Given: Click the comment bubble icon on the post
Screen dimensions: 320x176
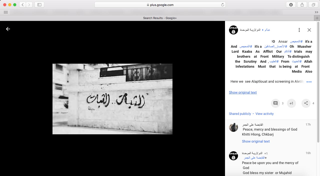Looking at the screenshot, I should (x=275, y=103).
